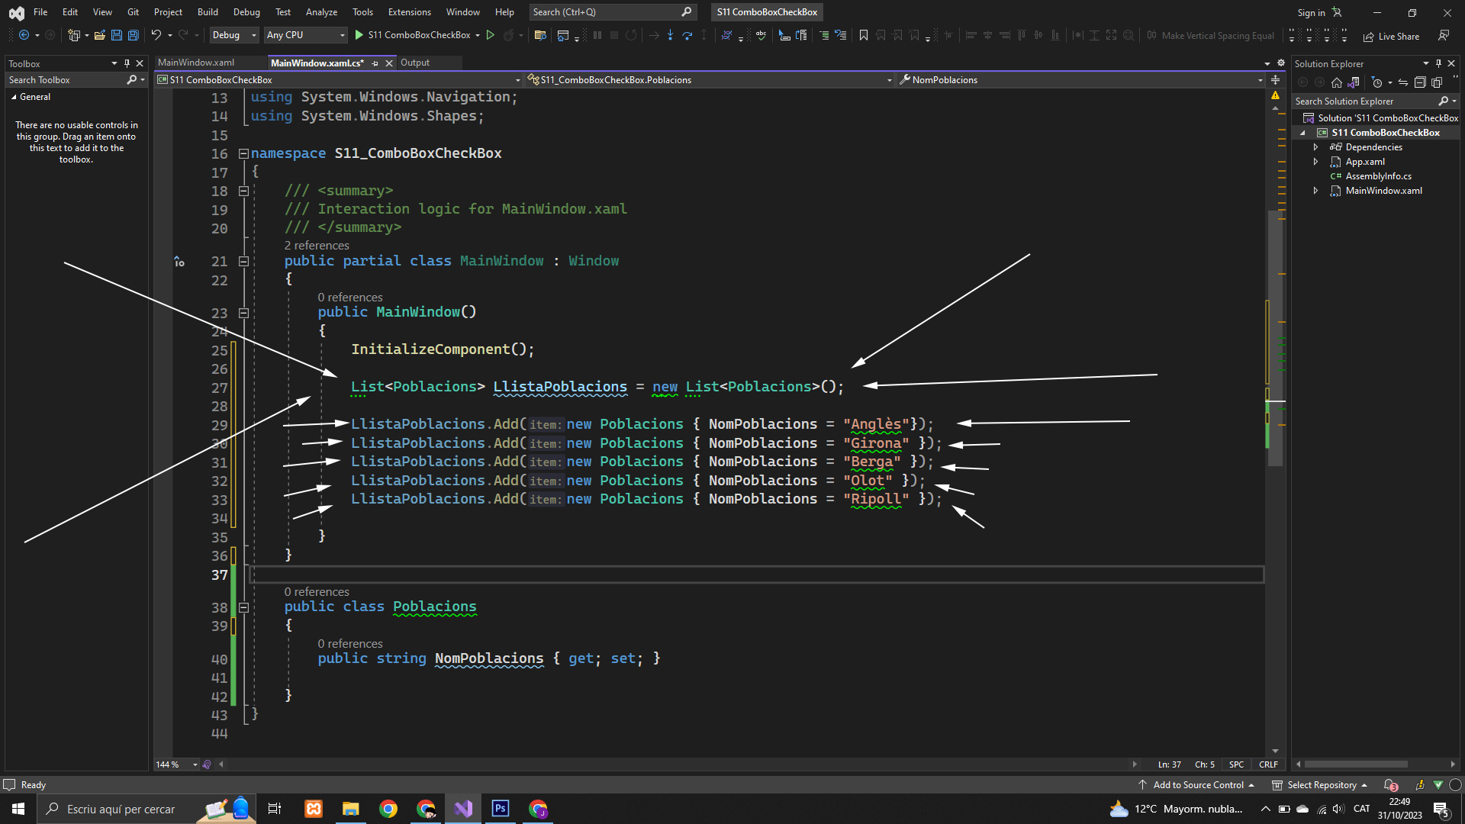Open the Debug configuration dropdown
This screenshot has width=1465, height=824.
point(234,35)
